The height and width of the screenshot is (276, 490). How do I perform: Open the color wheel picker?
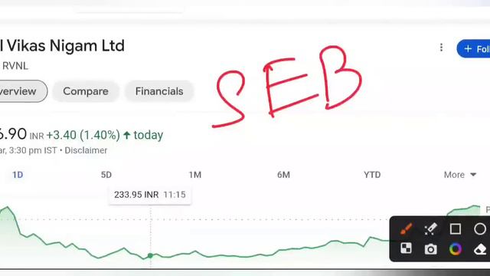coord(456,249)
